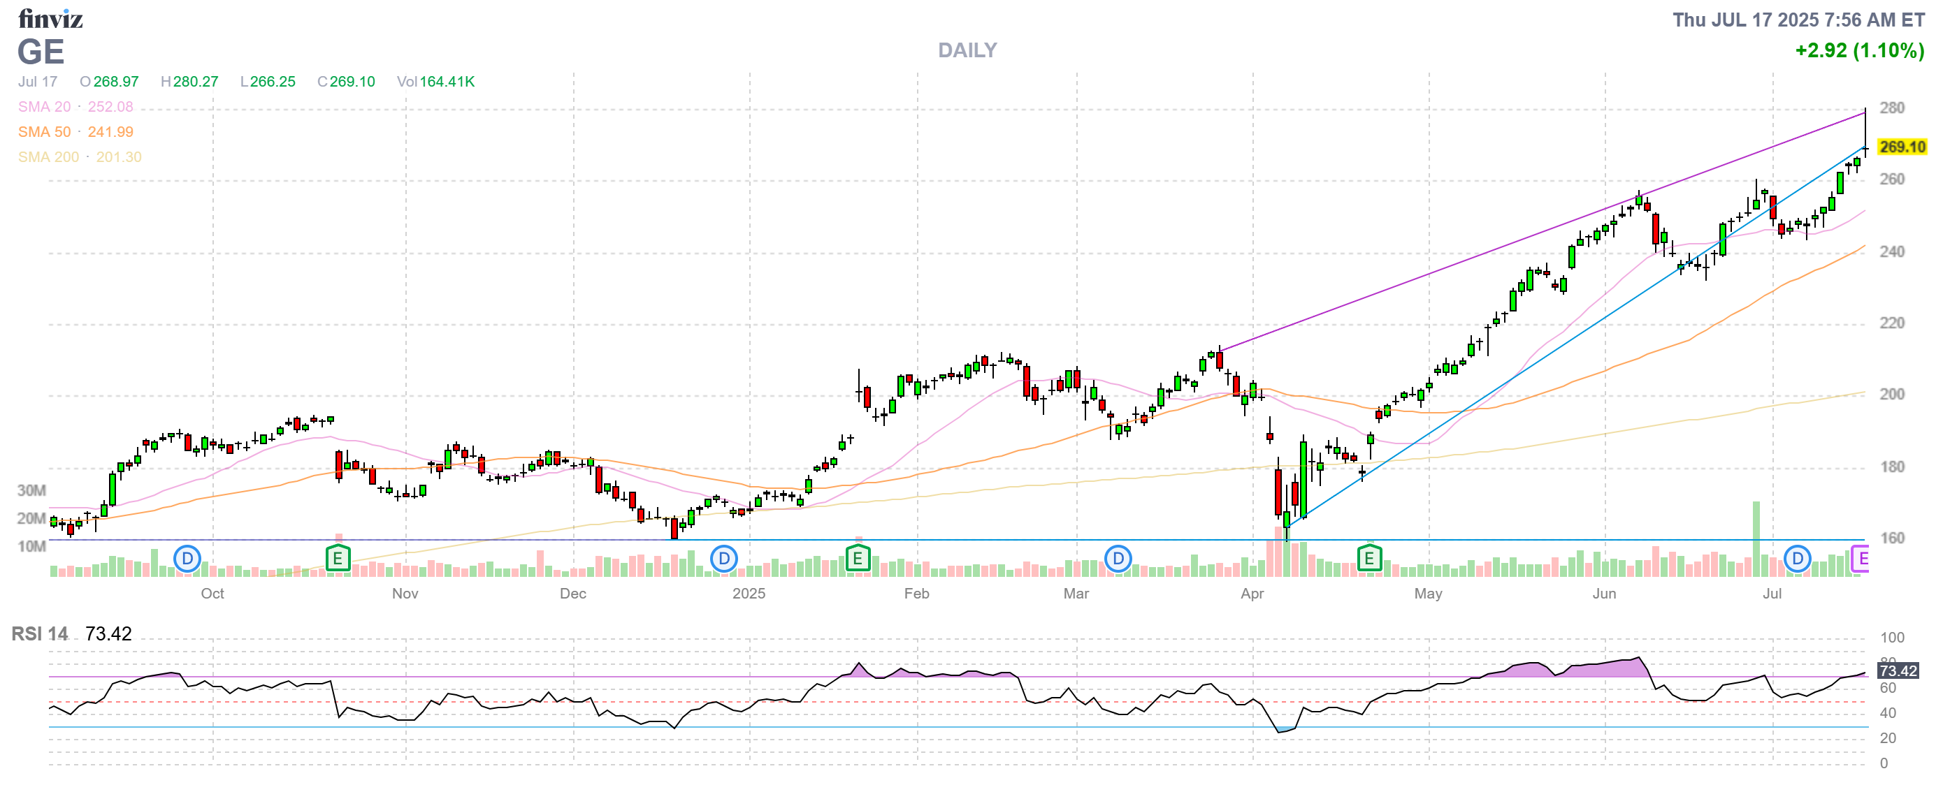Click the 73.42 RSI value tag
Image resolution: width=1943 pixels, height=785 pixels.
1897,670
